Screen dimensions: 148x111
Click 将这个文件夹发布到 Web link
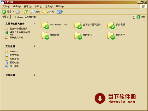point(20,33)
